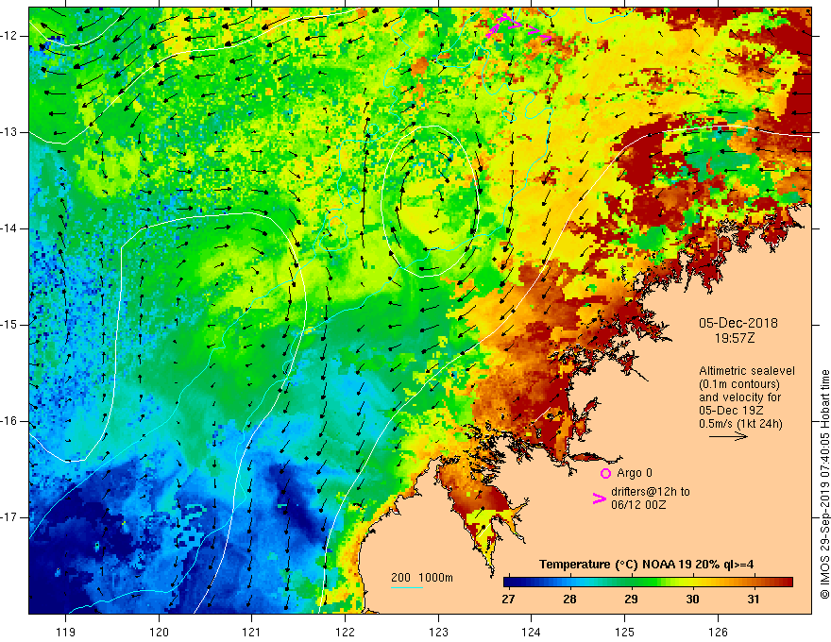Click the '05-Dec 19Z' caption line

pos(733,411)
